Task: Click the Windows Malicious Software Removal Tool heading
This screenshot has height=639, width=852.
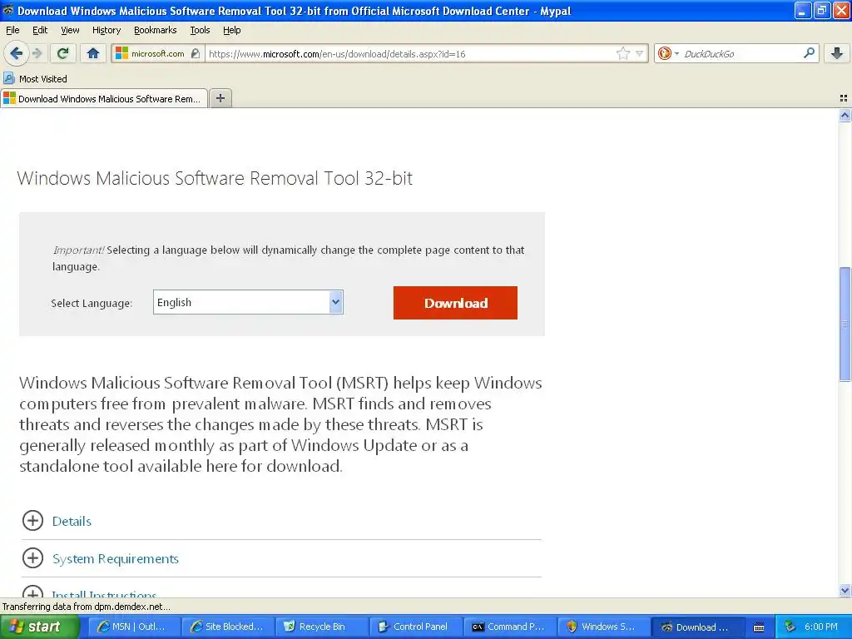Action: point(215,178)
